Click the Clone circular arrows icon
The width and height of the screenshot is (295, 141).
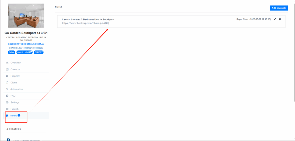pos(7,83)
